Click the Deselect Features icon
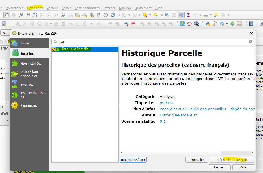The image size is (263, 173). 145,15
